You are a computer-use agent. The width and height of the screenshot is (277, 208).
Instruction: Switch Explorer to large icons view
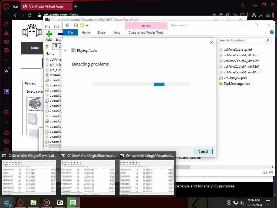point(271,172)
